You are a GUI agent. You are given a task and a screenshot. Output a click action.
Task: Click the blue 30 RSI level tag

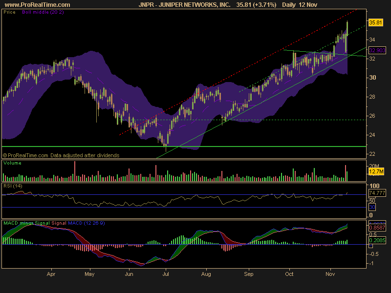click(372, 207)
